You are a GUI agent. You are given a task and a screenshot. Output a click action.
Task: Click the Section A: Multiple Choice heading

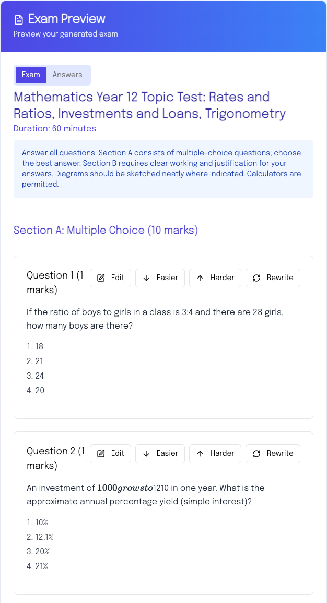click(x=106, y=230)
